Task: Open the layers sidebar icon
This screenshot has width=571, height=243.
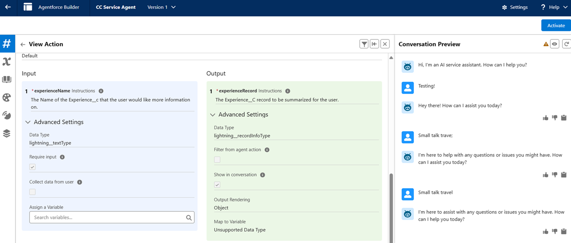Action: [x=7, y=133]
